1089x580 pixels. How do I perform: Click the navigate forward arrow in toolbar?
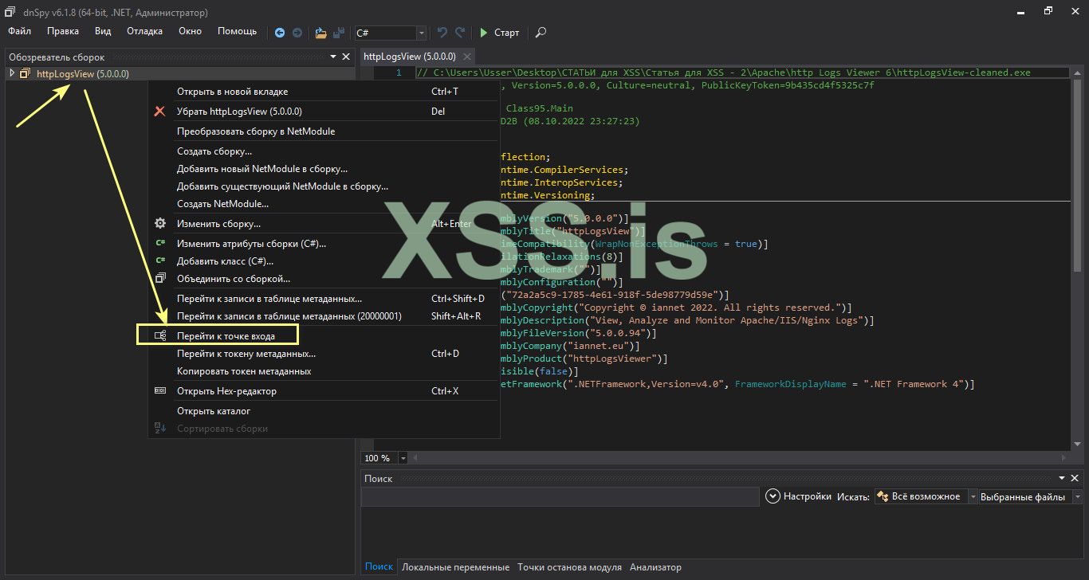click(297, 33)
